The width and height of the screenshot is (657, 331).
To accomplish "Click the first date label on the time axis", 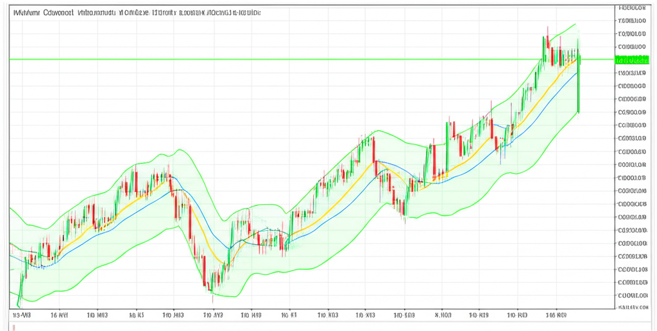I will coord(22,315).
